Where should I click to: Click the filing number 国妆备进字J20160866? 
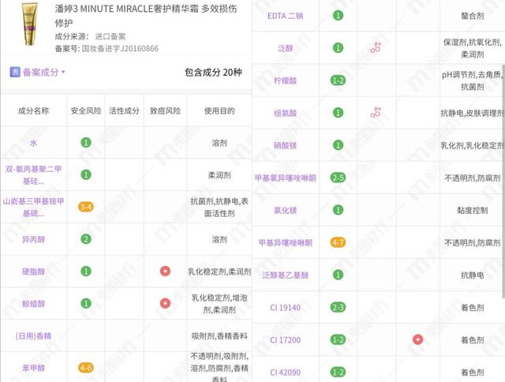(120, 49)
